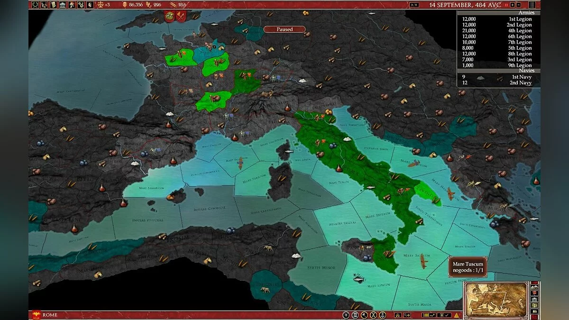Open the top bar scroll document icon

pyautogui.click(x=54, y=5)
